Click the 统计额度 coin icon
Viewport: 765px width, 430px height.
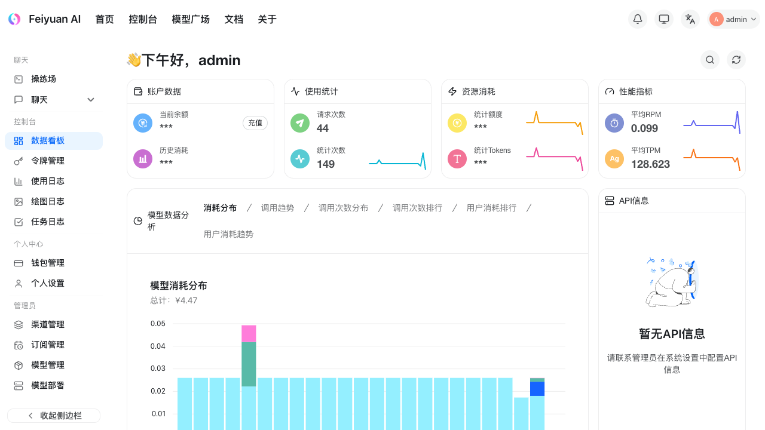click(x=457, y=123)
